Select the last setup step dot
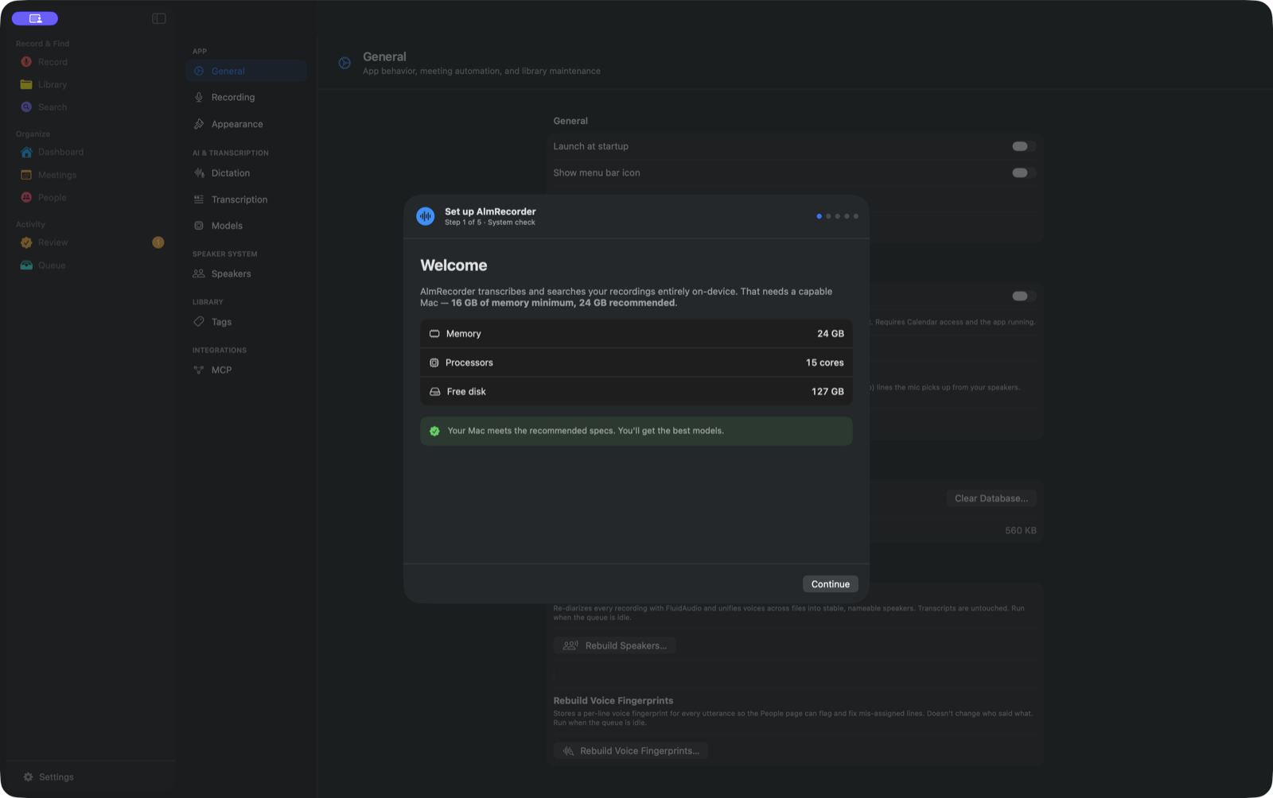Viewport: 1273px width, 798px height. [855, 216]
